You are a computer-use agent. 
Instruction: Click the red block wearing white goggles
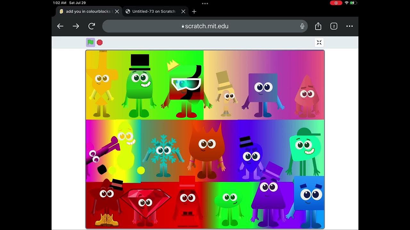tap(186, 89)
